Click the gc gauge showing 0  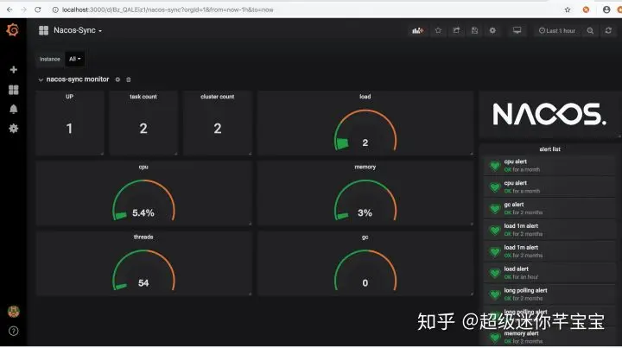point(365,270)
